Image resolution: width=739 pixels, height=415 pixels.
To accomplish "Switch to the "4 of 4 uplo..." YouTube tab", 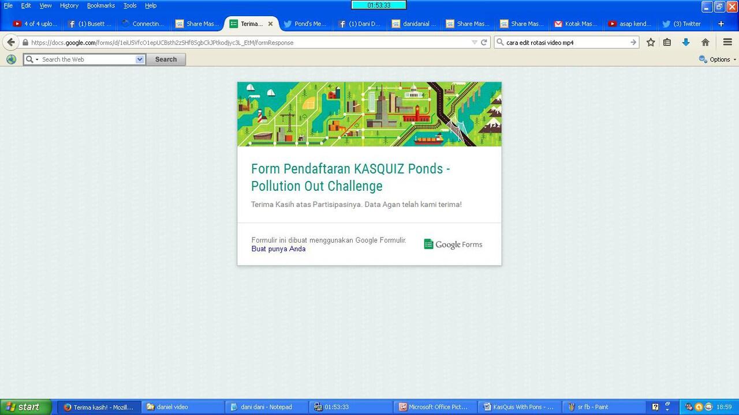I will 36,24.
